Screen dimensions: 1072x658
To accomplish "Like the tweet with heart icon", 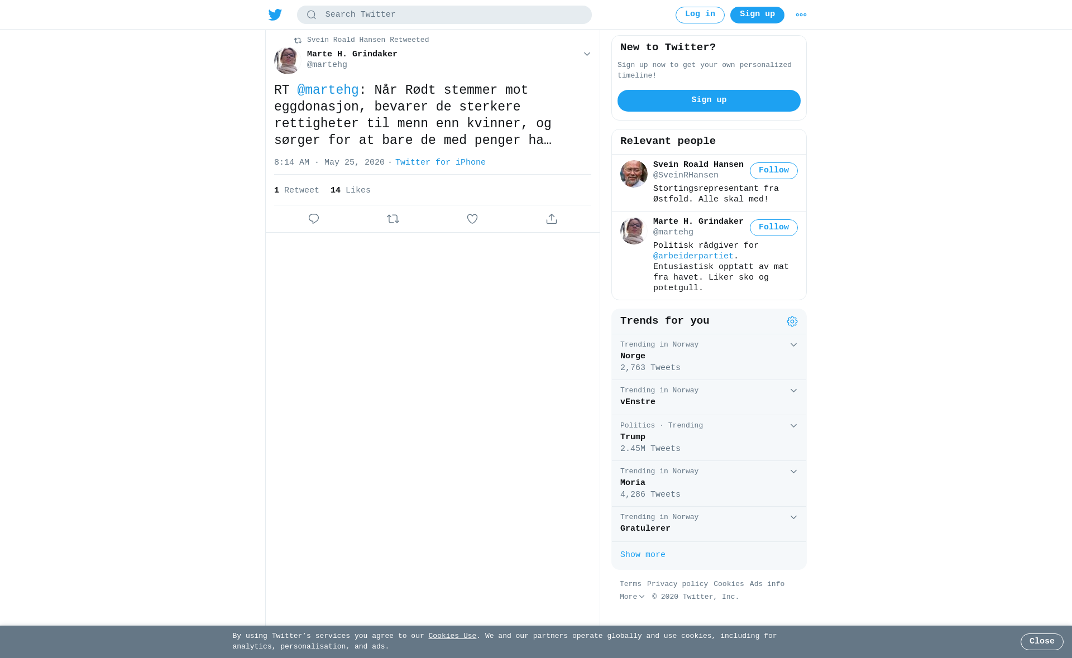I will (x=472, y=219).
